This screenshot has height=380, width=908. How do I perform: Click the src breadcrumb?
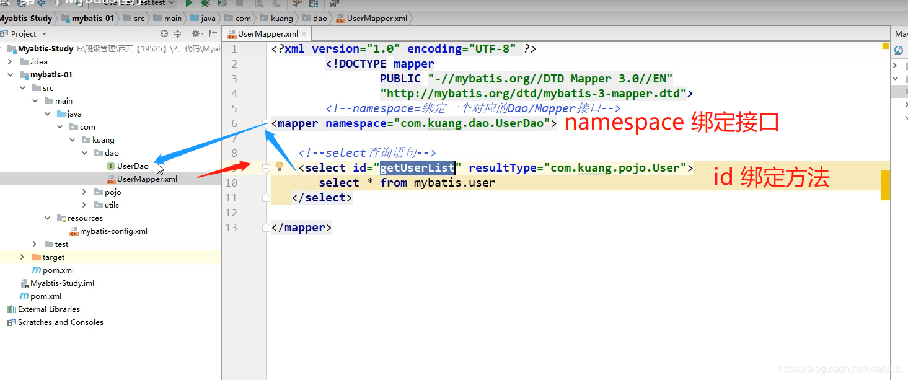[134, 18]
